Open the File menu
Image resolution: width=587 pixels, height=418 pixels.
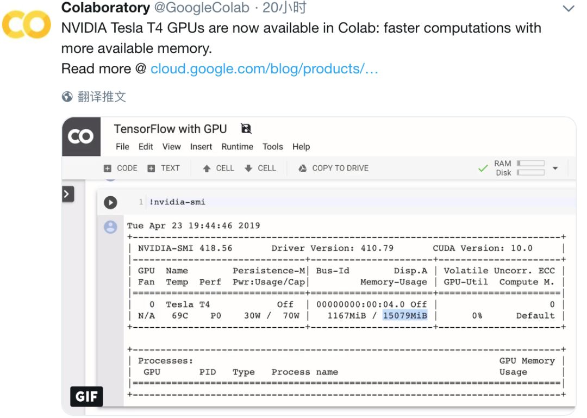[122, 147]
